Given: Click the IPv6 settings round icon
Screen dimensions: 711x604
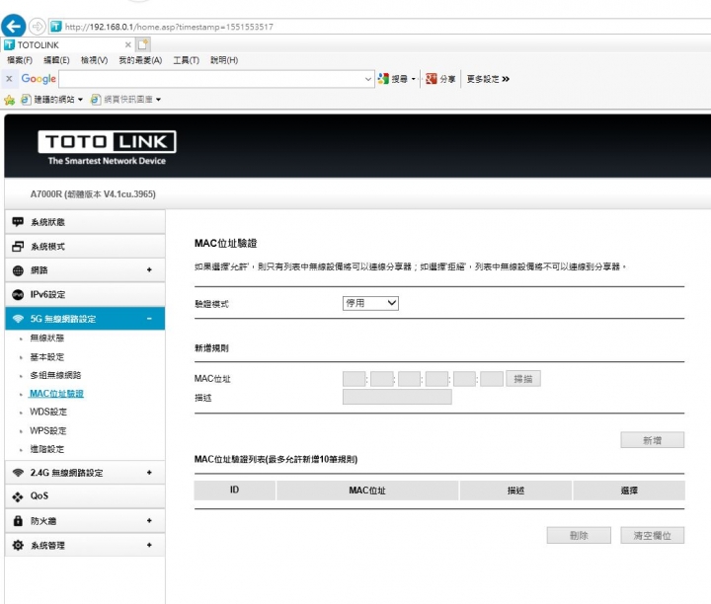Looking at the screenshot, I should (x=18, y=294).
